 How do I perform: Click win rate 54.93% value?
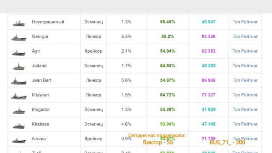pyautogui.click(x=167, y=65)
